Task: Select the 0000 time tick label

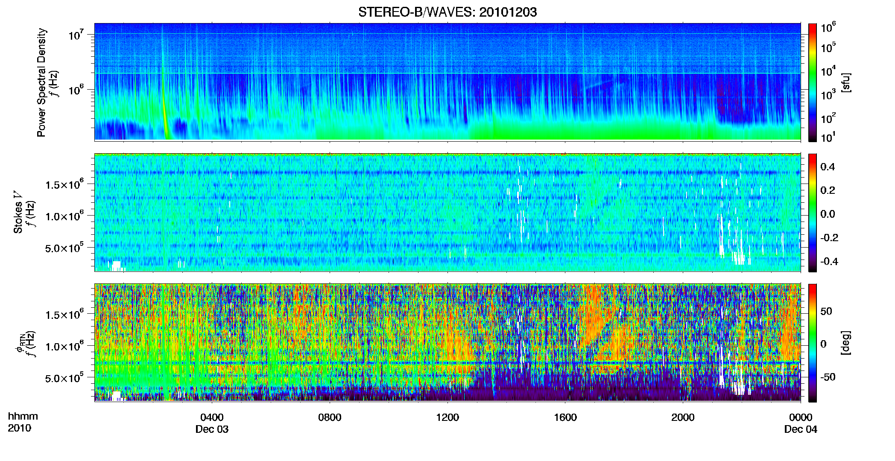Action: [801, 417]
